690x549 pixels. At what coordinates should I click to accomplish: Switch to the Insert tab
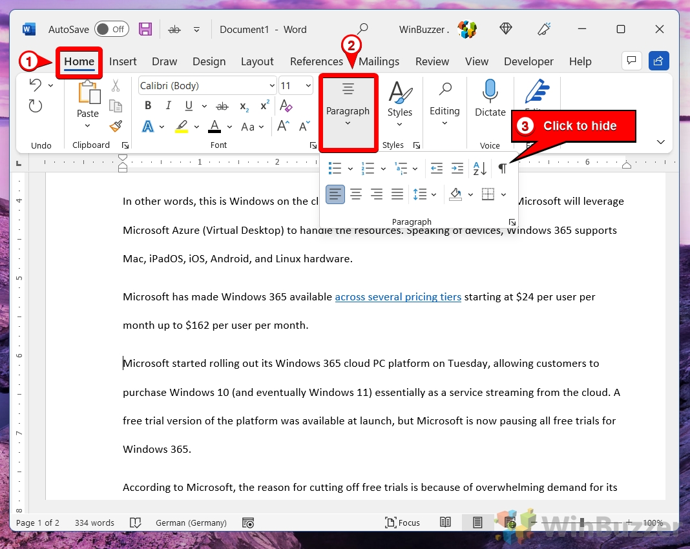coord(123,61)
